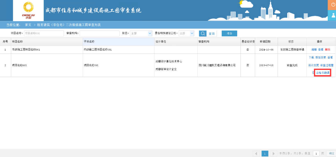This screenshot has width=336, height=157.
Task: Click the magnifying glass search icon
Action: 202,33
